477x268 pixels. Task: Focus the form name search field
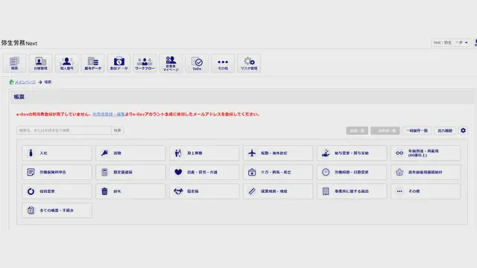click(64, 130)
